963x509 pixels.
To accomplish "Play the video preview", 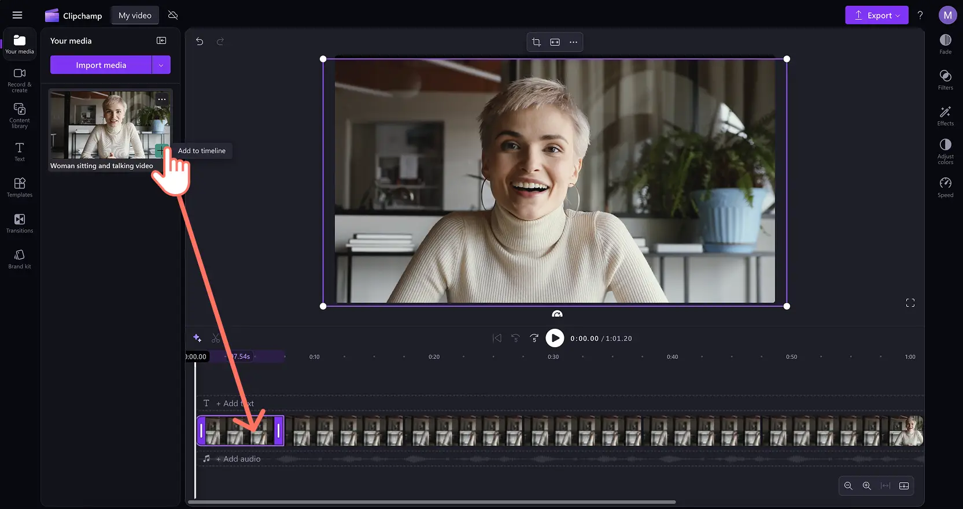I will [555, 339].
